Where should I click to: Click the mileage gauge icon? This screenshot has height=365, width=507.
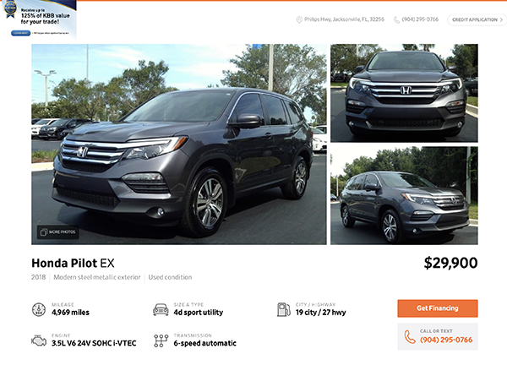tap(39, 309)
